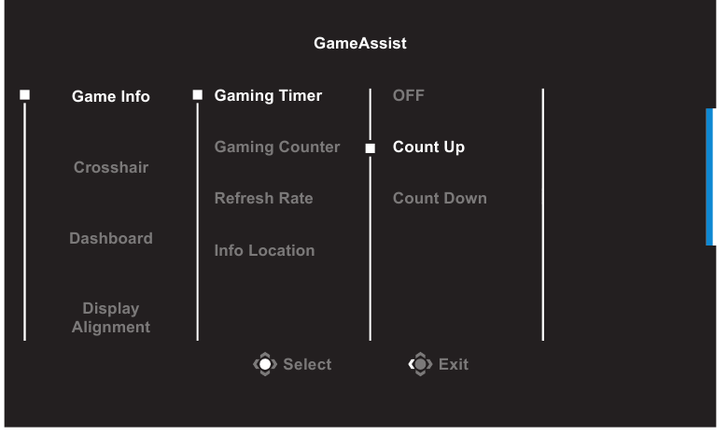Open the Game Info category
This screenshot has height=435, width=728.
click(x=111, y=96)
